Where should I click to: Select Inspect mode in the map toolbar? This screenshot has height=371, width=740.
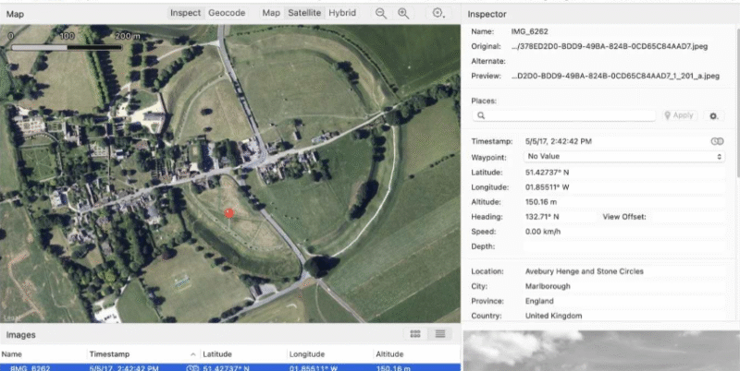point(185,13)
